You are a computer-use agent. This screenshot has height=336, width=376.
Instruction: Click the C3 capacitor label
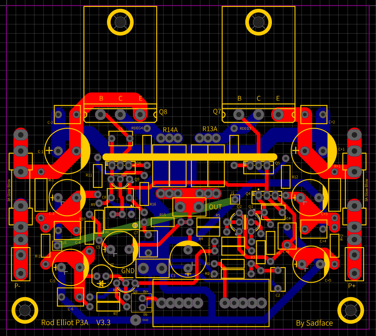[173, 276]
